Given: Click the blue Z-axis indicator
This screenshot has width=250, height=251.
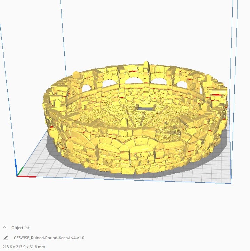Looking at the screenshot, I should [x=16, y=166].
